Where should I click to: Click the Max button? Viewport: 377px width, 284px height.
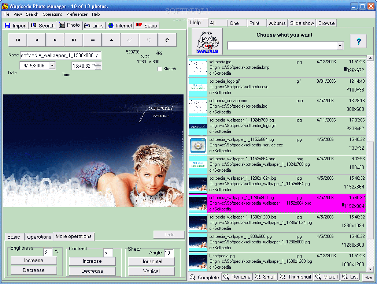(368, 278)
